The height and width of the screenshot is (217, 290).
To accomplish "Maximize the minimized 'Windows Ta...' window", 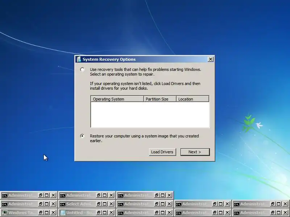I will [x=47, y=213].
